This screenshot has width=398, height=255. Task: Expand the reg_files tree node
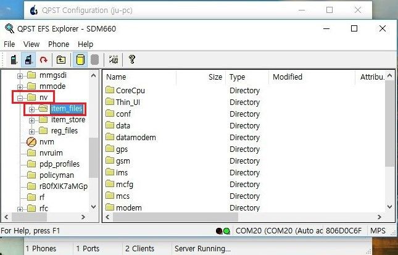pos(31,132)
